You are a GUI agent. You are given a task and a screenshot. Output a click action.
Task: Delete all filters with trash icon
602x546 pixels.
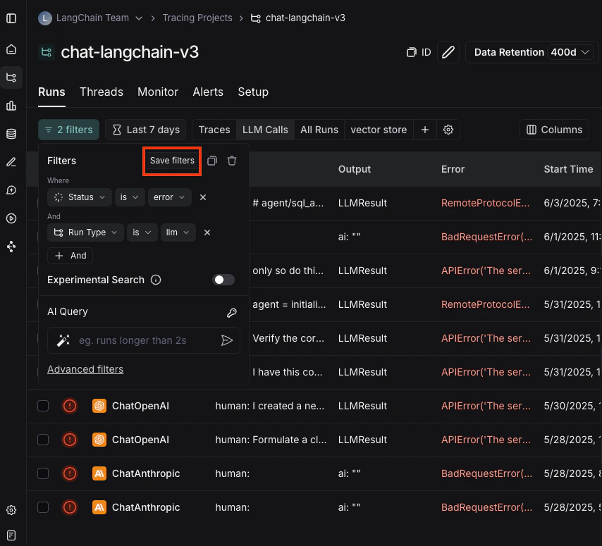point(232,161)
